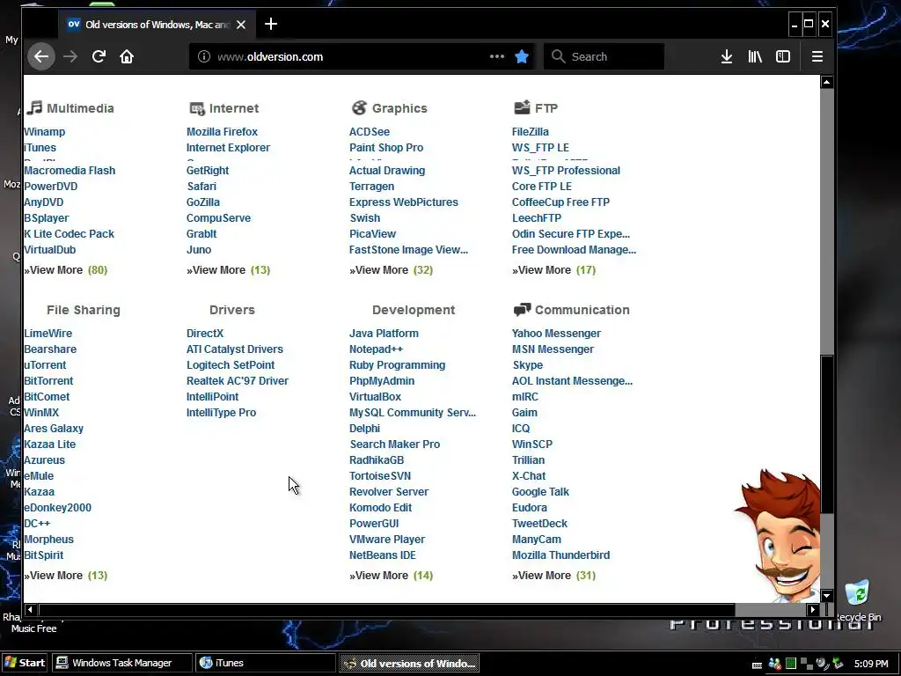Click the Multimedia music note icon
This screenshot has height=676, width=901.
(34, 107)
